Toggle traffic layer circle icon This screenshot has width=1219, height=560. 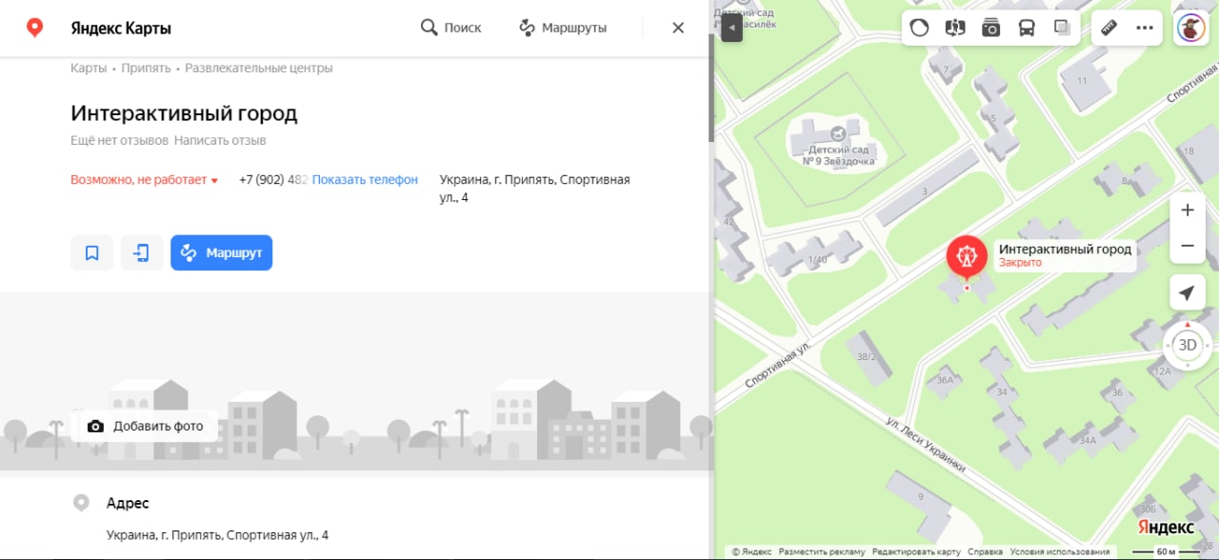(x=919, y=28)
